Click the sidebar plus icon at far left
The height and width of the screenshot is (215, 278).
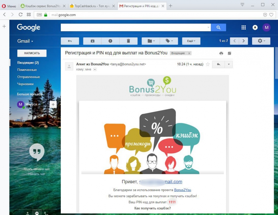click(x=4, y=27)
